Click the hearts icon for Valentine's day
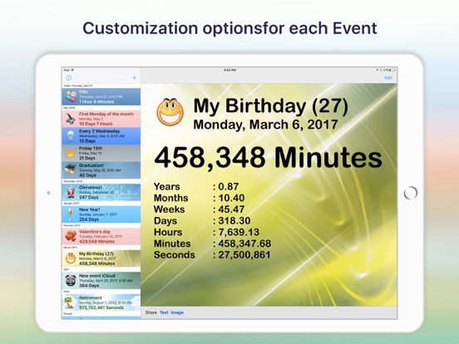The width and height of the screenshot is (459, 344). (x=71, y=236)
